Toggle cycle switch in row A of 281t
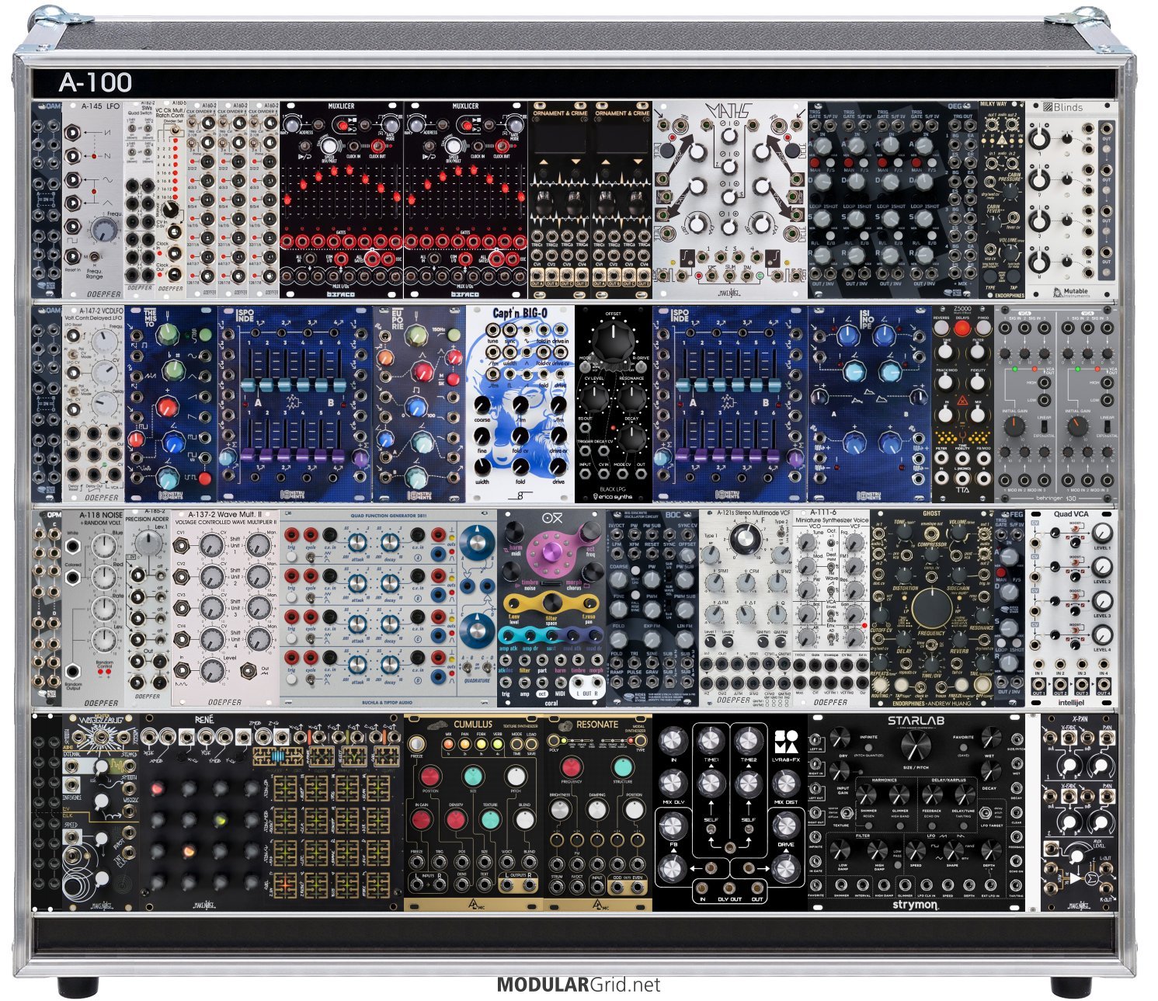 tap(310, 556)
